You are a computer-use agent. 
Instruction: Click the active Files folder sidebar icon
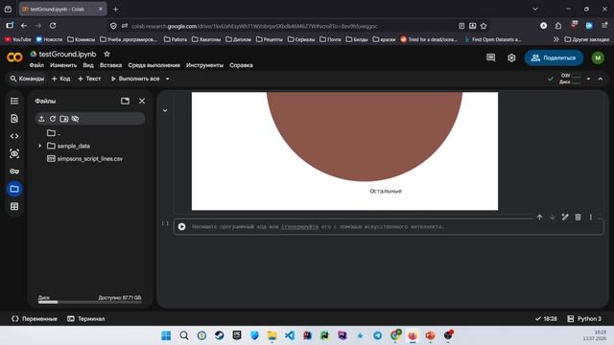click(14, 189)
